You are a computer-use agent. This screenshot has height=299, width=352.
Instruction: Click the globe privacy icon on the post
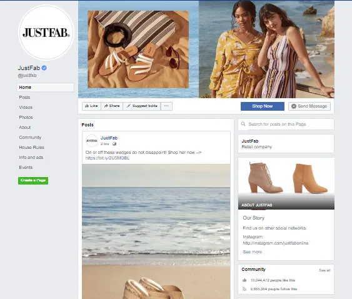click(x=114, y=144)
